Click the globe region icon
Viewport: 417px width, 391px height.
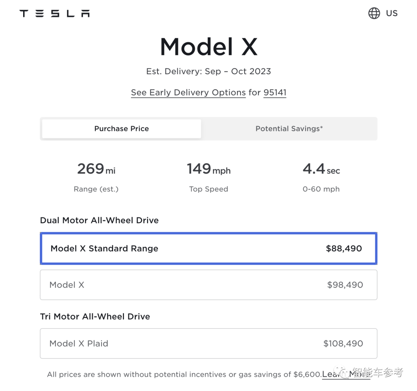point(374,13)
